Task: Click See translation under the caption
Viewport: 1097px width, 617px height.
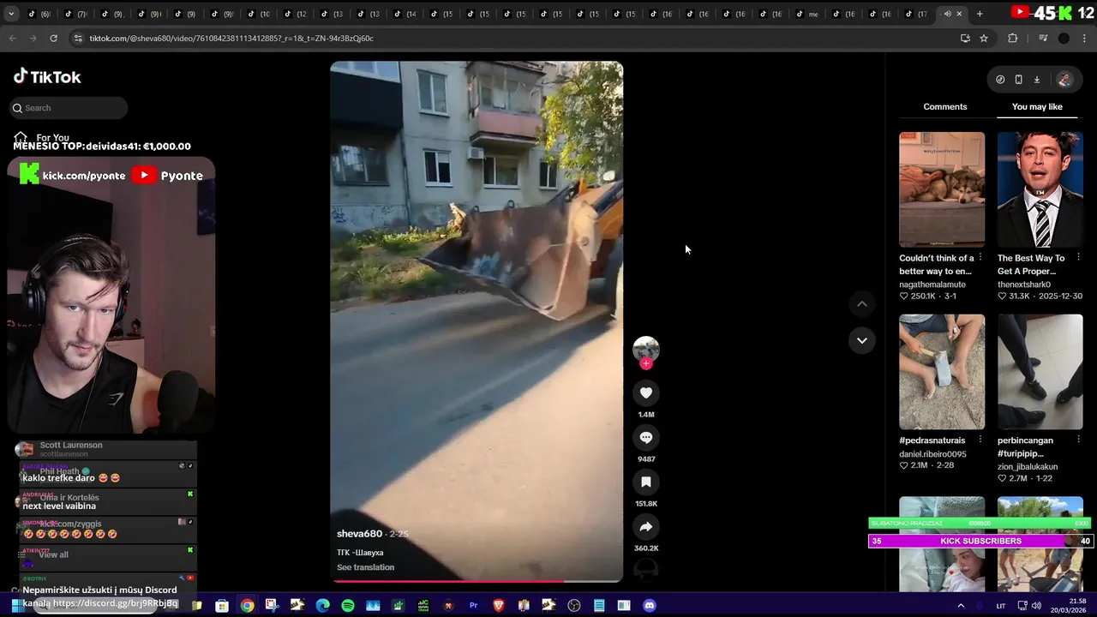Action: (x=365, y=567)
